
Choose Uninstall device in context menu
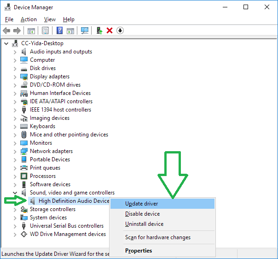pyautogui.click(x=162, y=224)
